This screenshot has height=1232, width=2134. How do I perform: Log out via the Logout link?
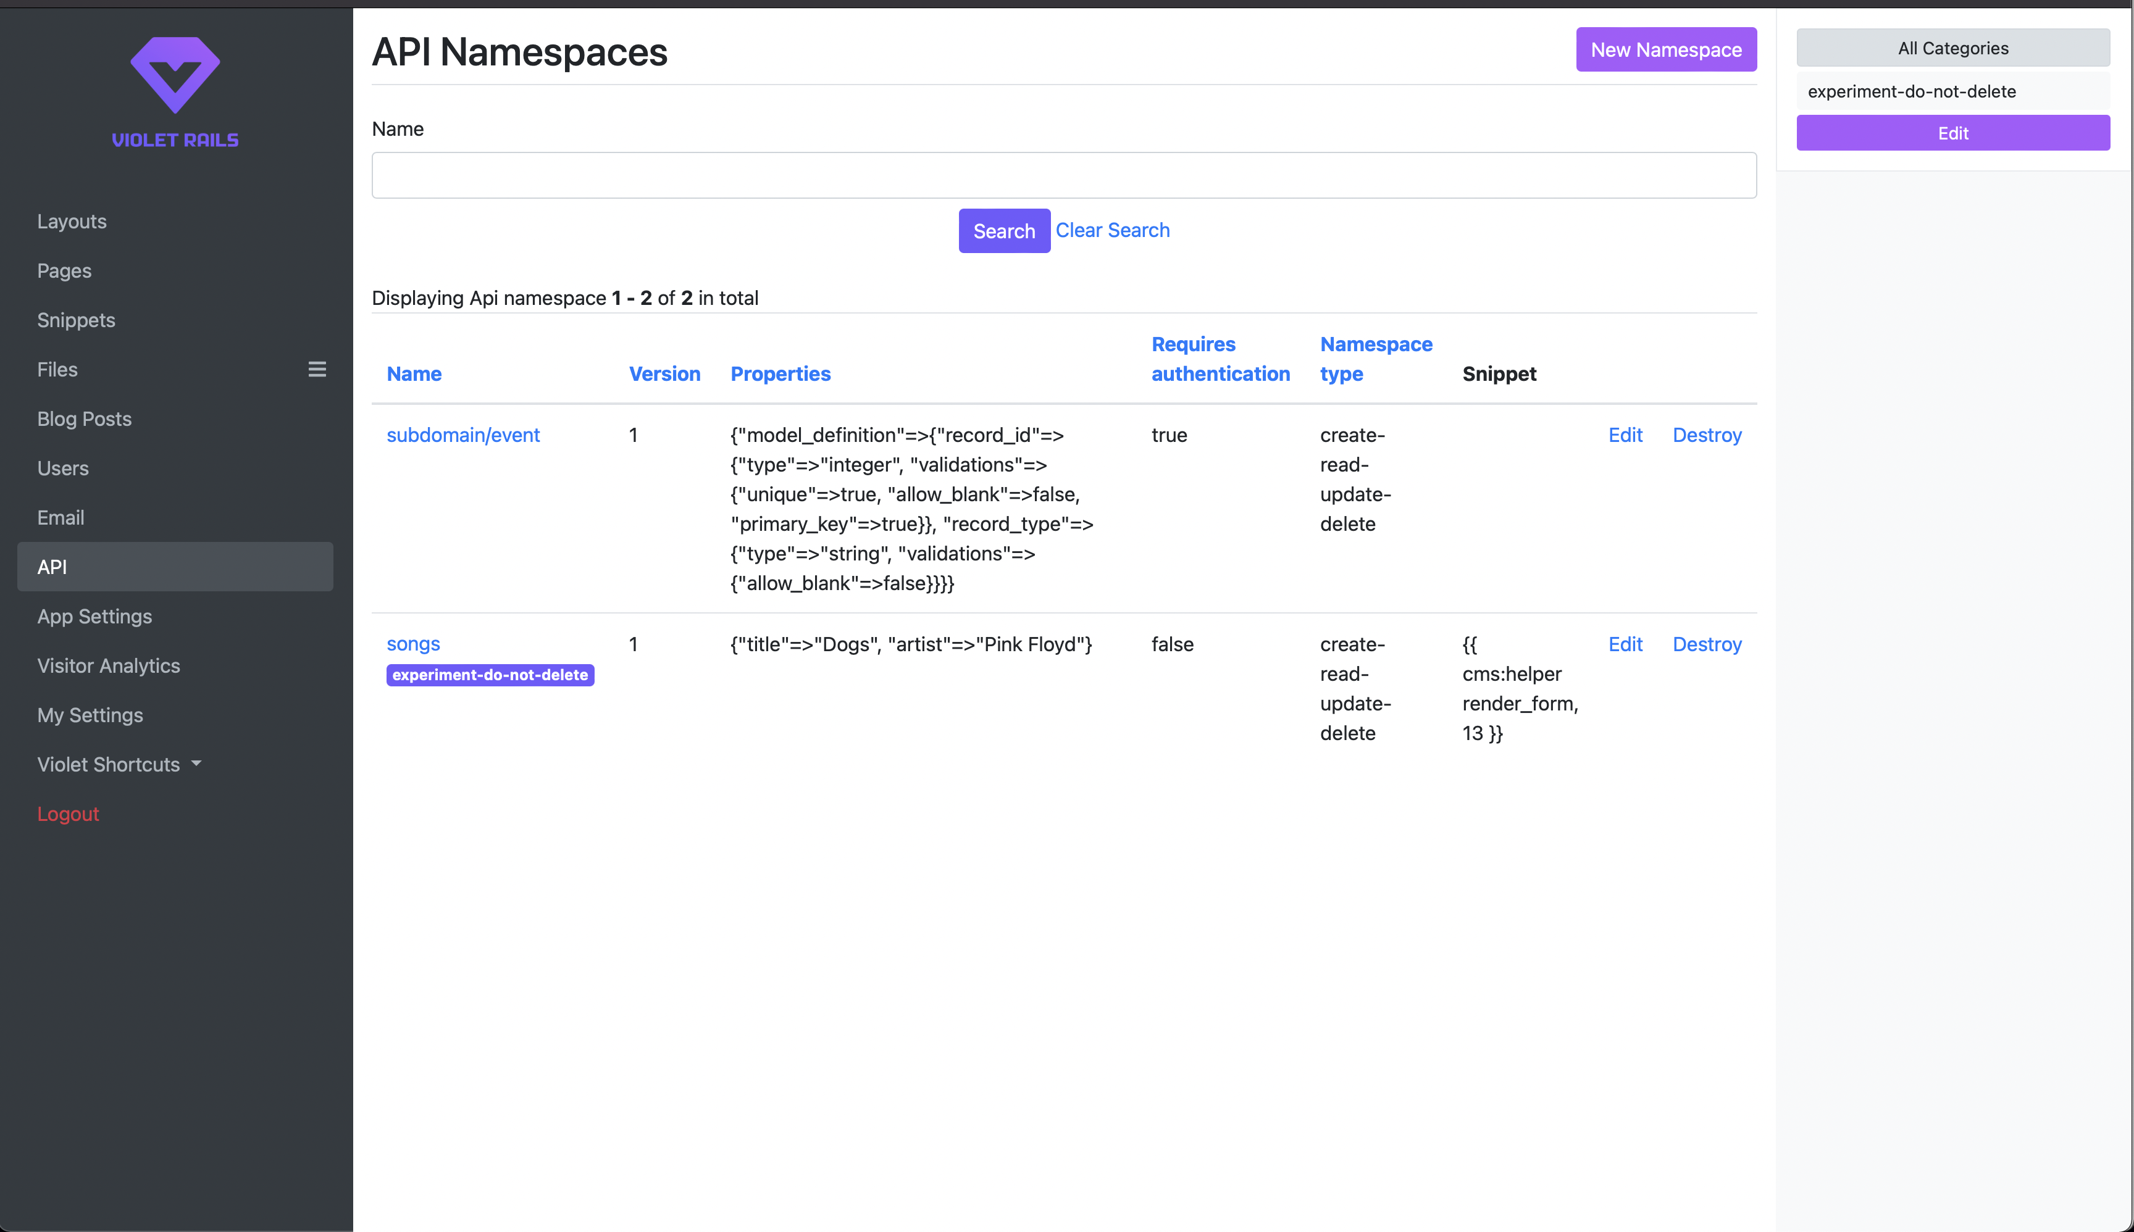(68, 813)
